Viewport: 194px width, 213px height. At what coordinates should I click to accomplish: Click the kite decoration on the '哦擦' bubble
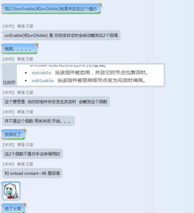[x=37, y=45]
